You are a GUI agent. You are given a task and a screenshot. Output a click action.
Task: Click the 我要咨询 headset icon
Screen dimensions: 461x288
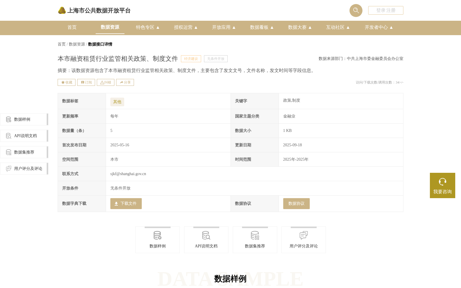coord(443,182)
